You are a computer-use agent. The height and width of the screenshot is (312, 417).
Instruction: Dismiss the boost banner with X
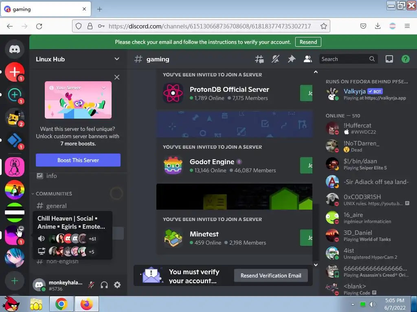(117, 77)
